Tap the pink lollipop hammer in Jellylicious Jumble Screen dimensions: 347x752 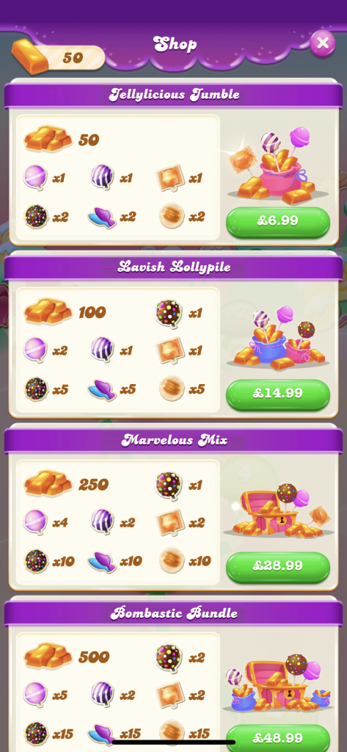(x=35, y=178)
